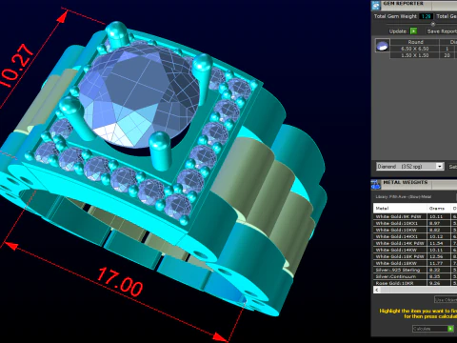Select 'White Gold:9K PdW' row

tap(415, 216)
